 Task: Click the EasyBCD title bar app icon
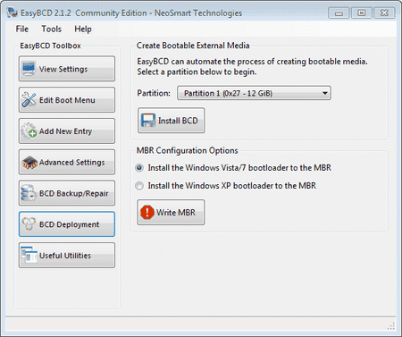click(13, 13)
